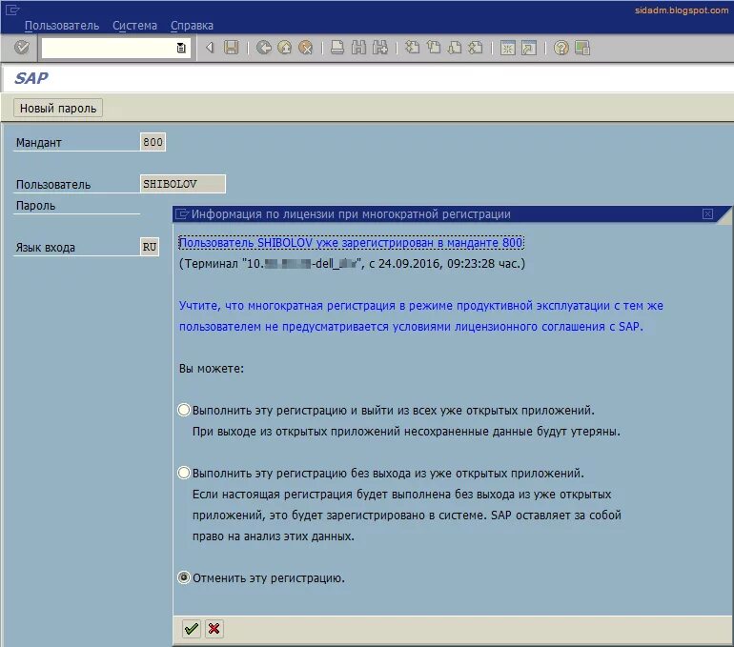Screen dimensions: 734x647
Task: Open the Справка menu
Action: (192, 26)
